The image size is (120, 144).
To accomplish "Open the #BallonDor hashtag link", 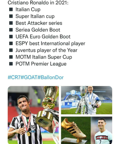I will click(51, 77).
